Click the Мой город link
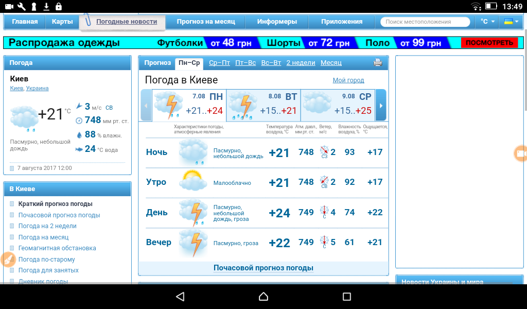Image resolution: width=527 pixels, height=309 pixels. pos(348,80)
